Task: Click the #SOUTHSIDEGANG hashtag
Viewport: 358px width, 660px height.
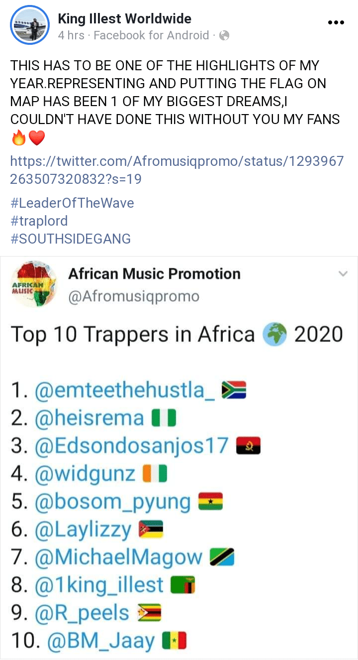Action: [70, 239]
